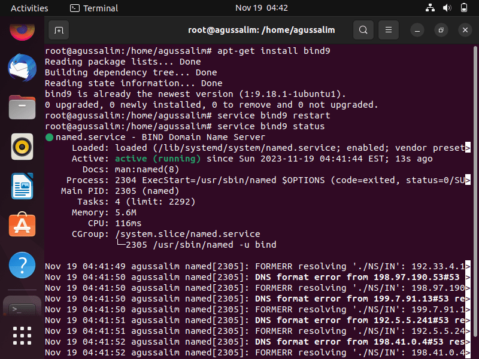Launch Rhythmbox music player

pos(22,147)
